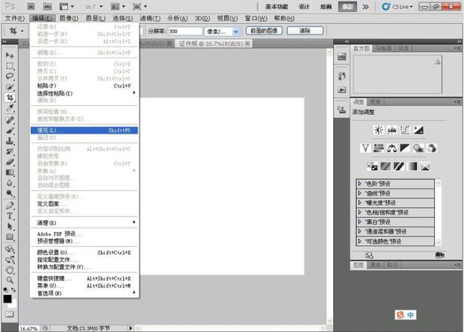Open the 像素 units dropdown
Screen dimensions: 464x332
coord(235,31)
